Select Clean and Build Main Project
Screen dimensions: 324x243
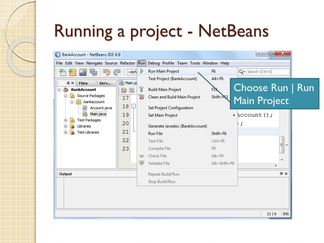pos(187,97)
